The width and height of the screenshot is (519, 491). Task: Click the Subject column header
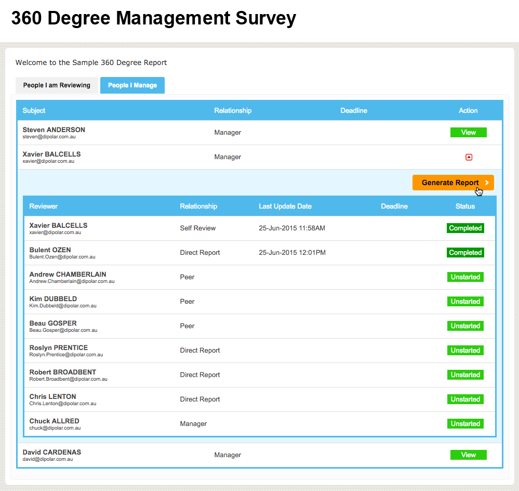pyautogui.click(x=34, y=110)
